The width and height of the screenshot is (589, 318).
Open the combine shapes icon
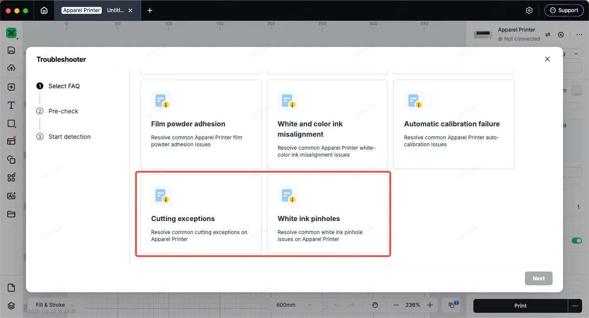click(11, 160)
